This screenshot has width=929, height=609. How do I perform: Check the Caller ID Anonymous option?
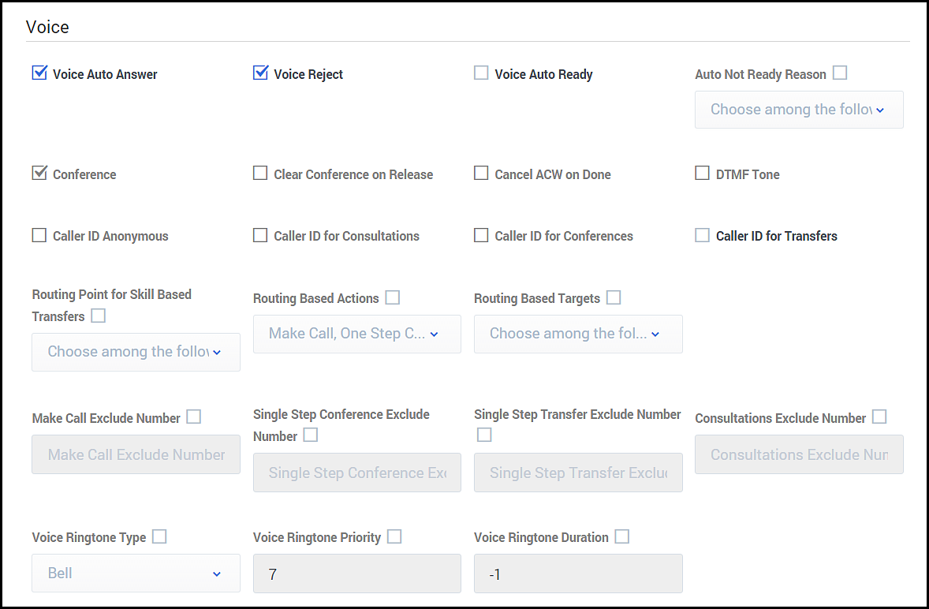tap(39, 235)
